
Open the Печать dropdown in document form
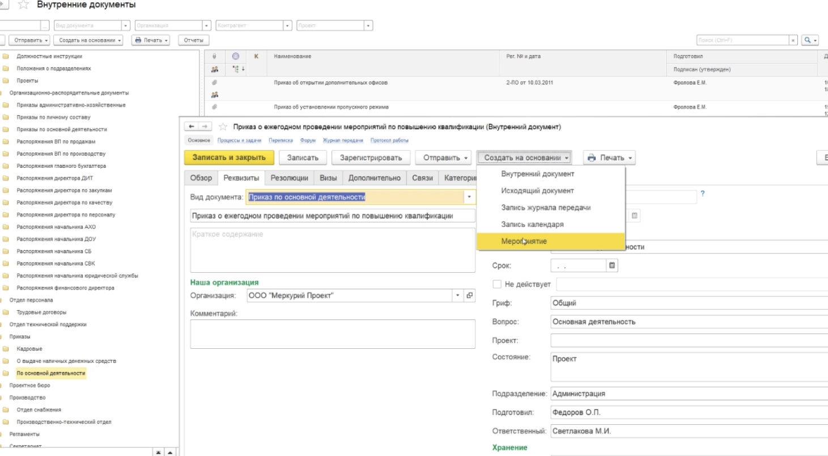click(x=609, y=157)
